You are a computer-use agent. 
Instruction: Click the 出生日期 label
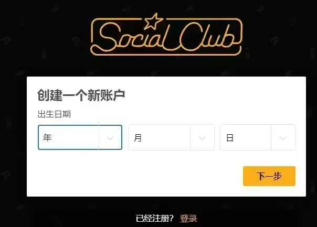pos(54,114)
